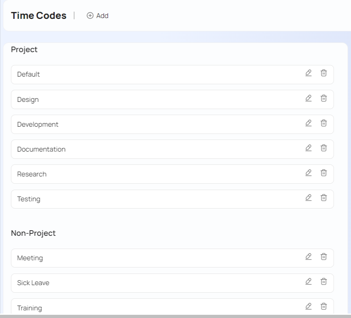Delete the Testing time code

(x=323, y=198)
